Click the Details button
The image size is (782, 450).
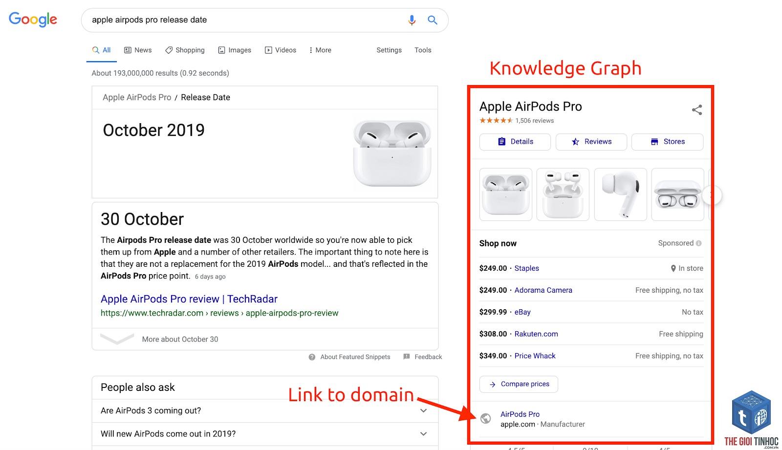(515, 142)
